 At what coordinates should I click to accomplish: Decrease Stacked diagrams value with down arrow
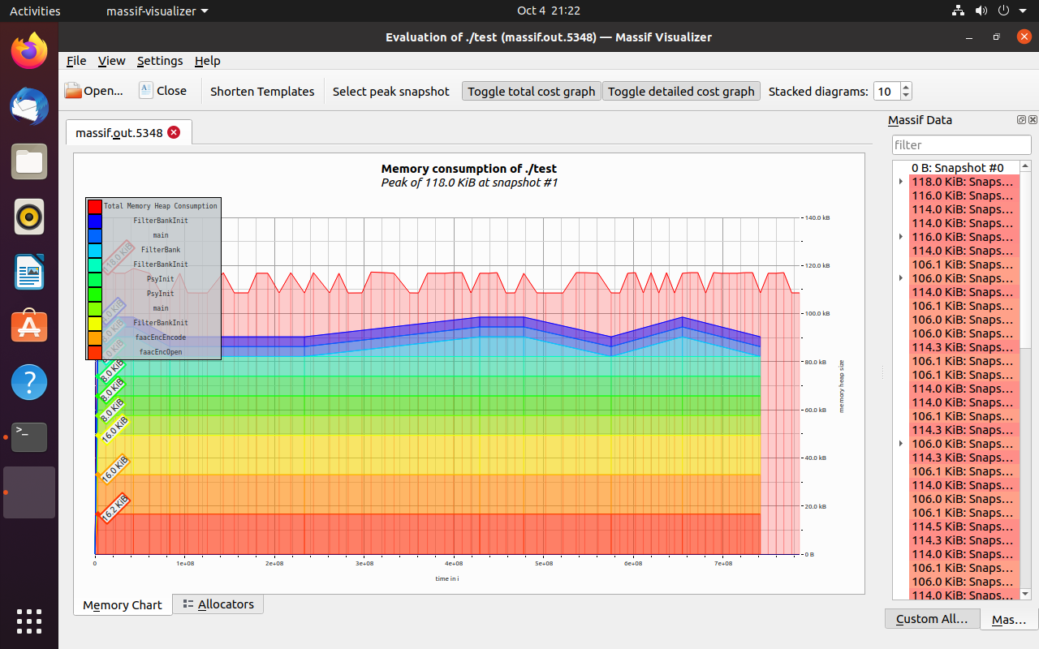pyautogui.click(x=906, y=96)
